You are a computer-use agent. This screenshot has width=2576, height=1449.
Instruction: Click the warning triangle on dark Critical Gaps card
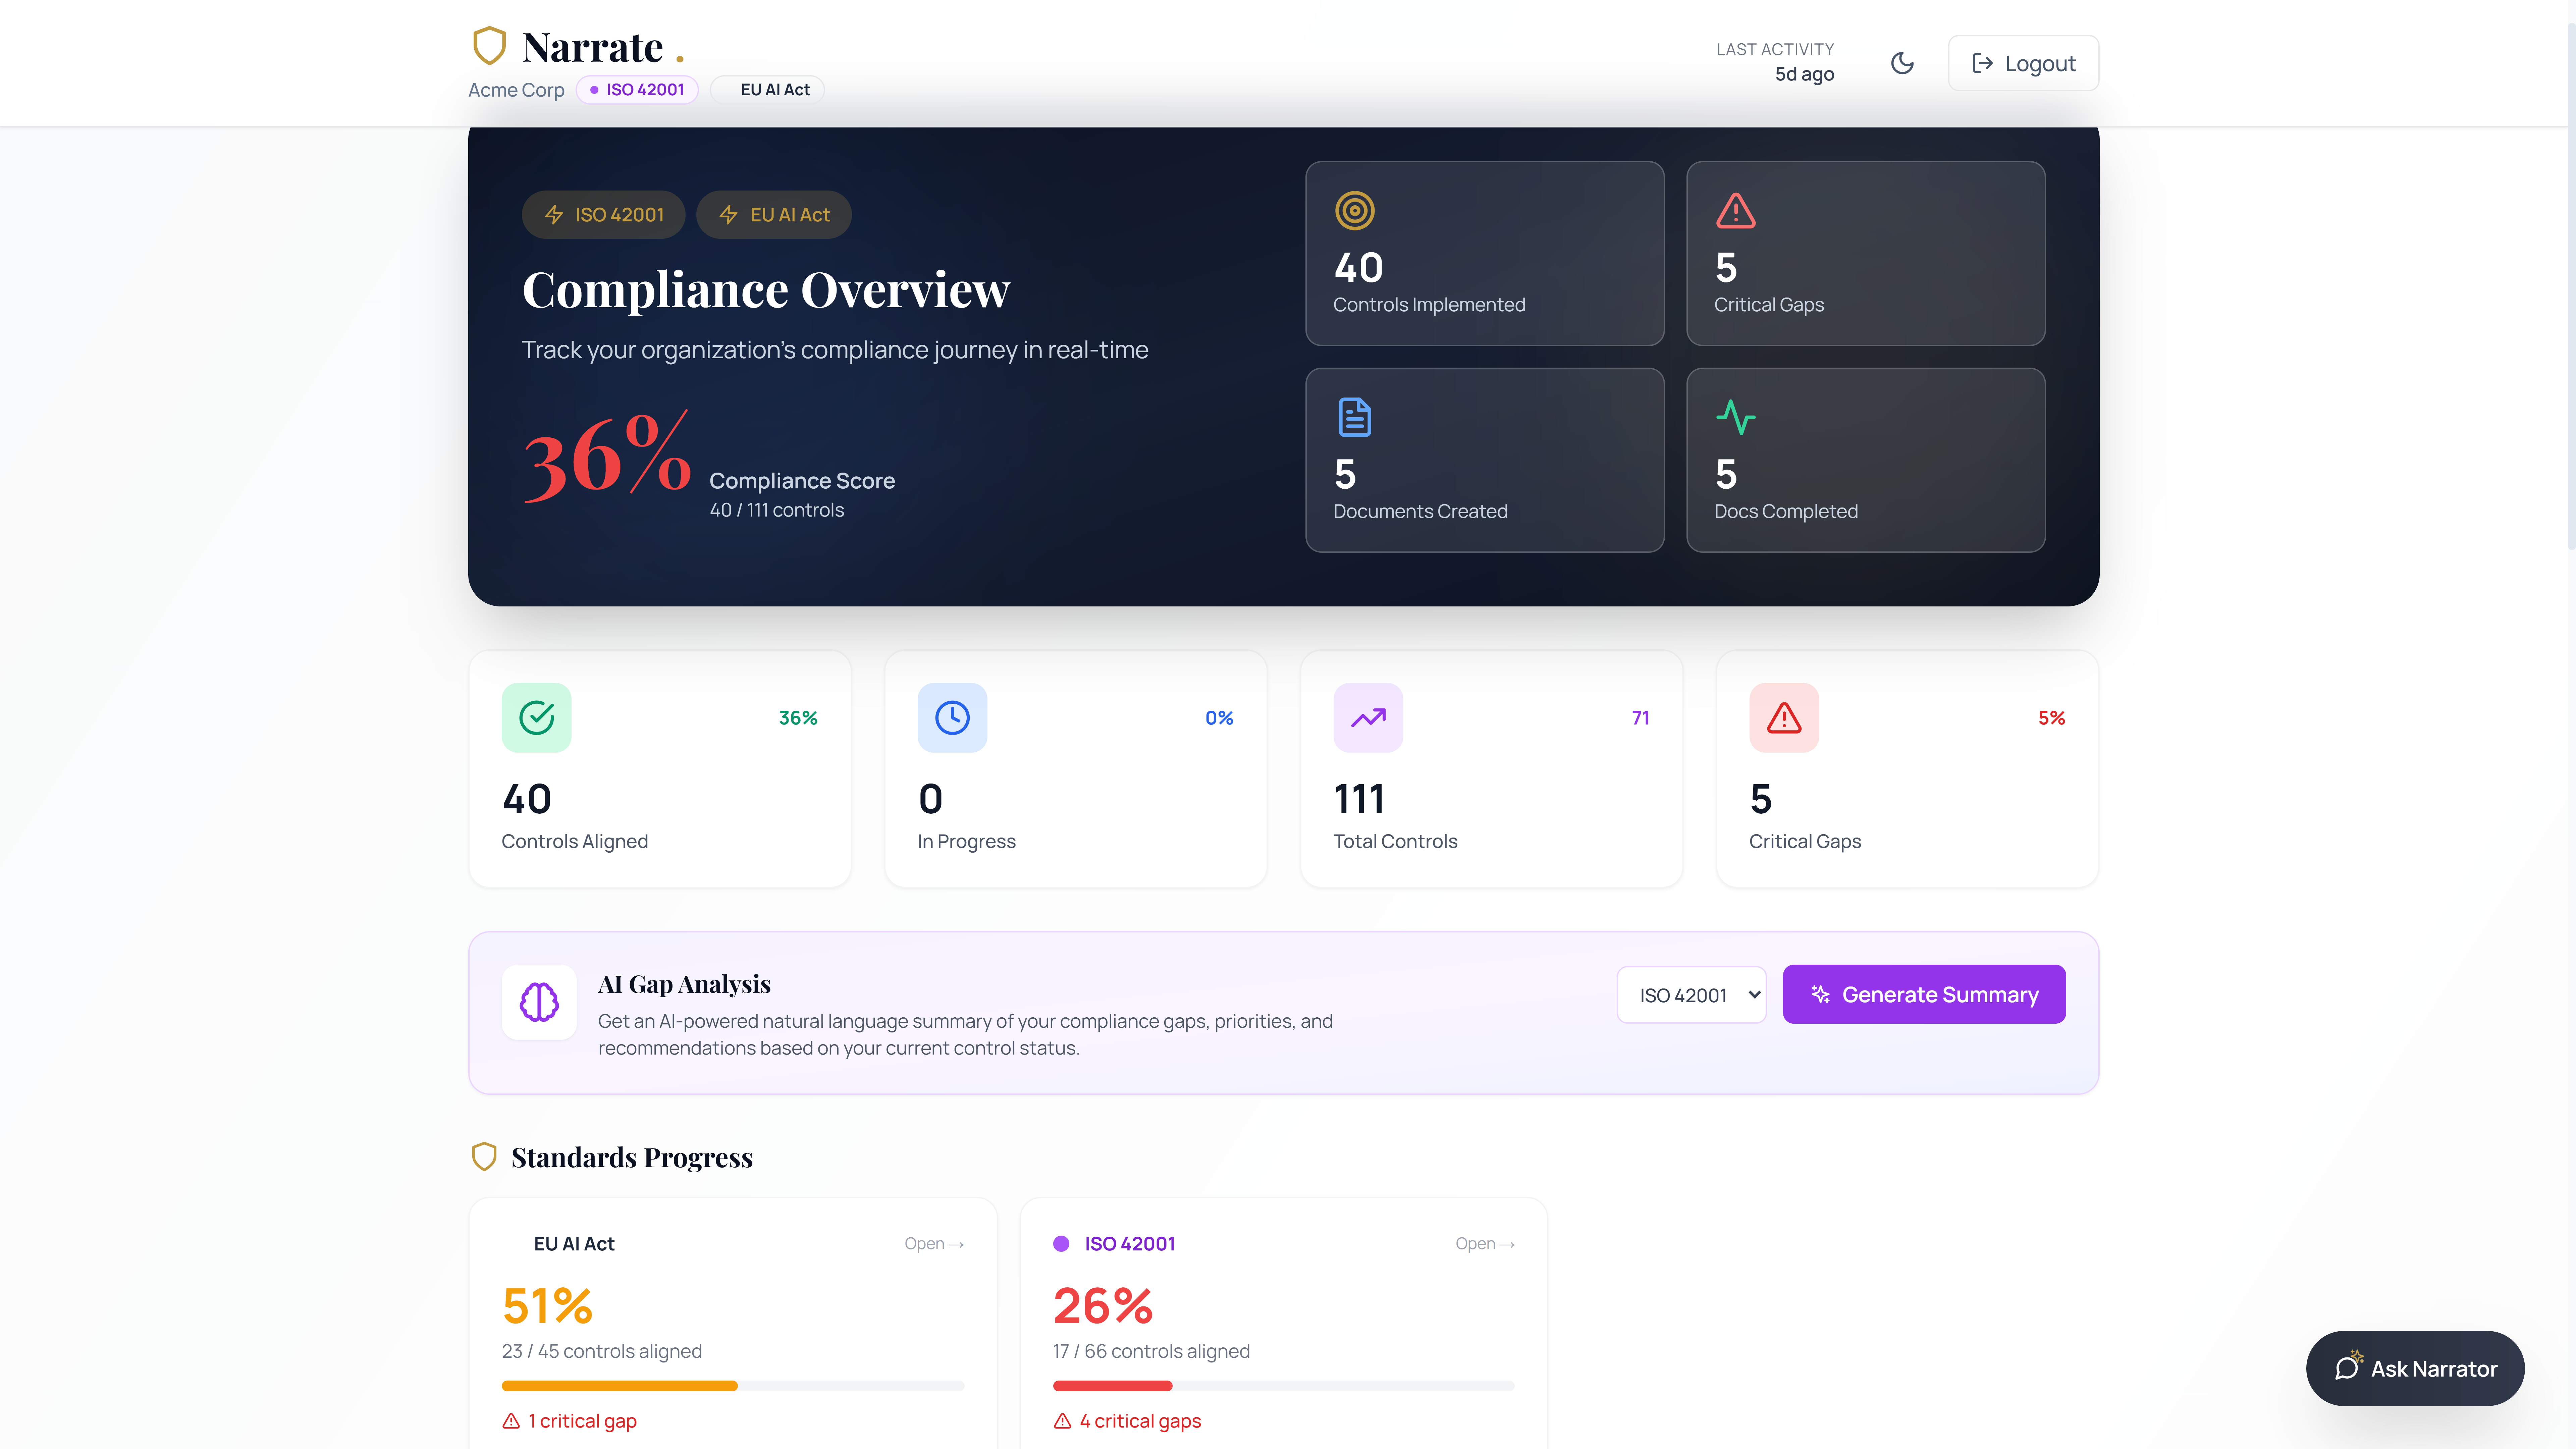(1735, 211)
